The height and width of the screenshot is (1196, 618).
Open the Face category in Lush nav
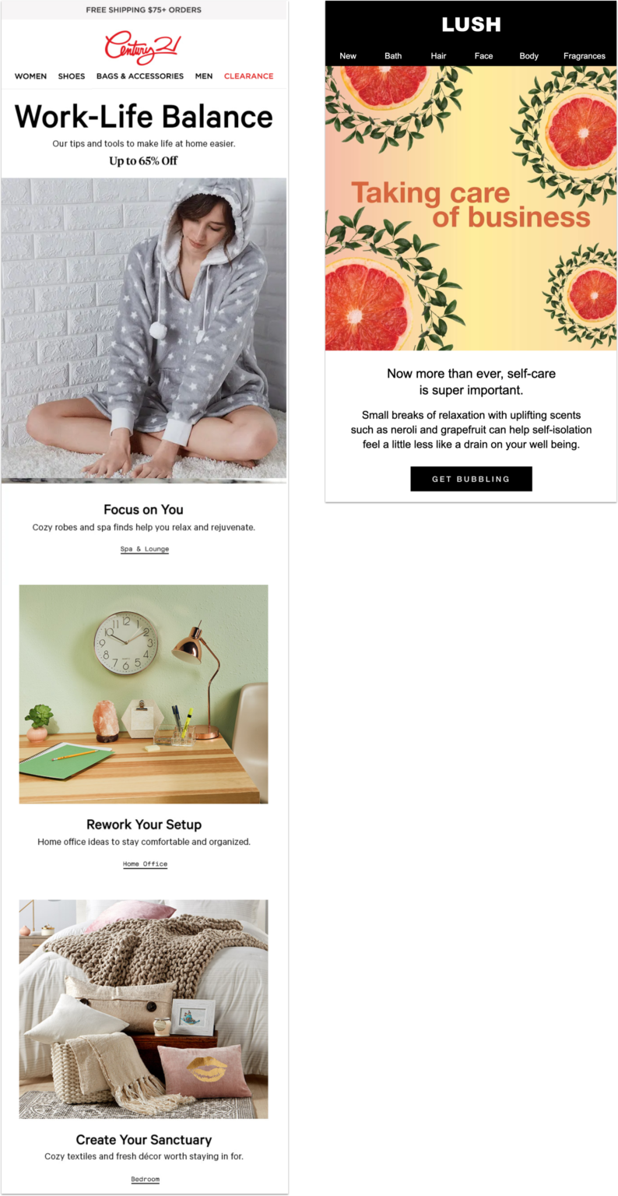483,56
